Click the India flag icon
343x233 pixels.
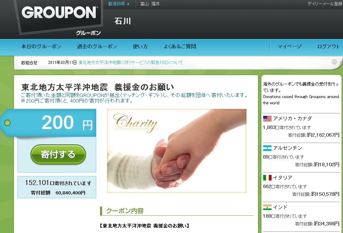point(267,207)
